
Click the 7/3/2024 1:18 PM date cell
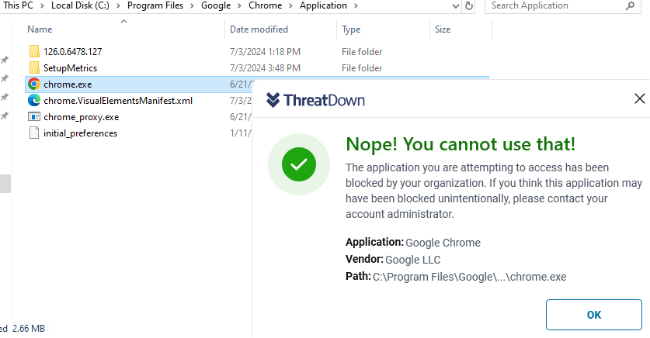265,52
